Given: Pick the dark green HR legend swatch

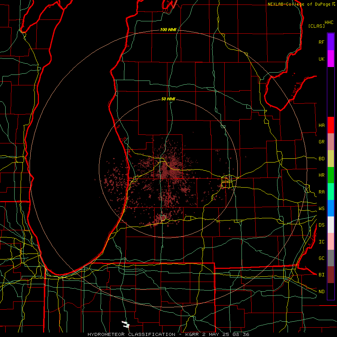Looking at the screenshot, I should (331, 175).
